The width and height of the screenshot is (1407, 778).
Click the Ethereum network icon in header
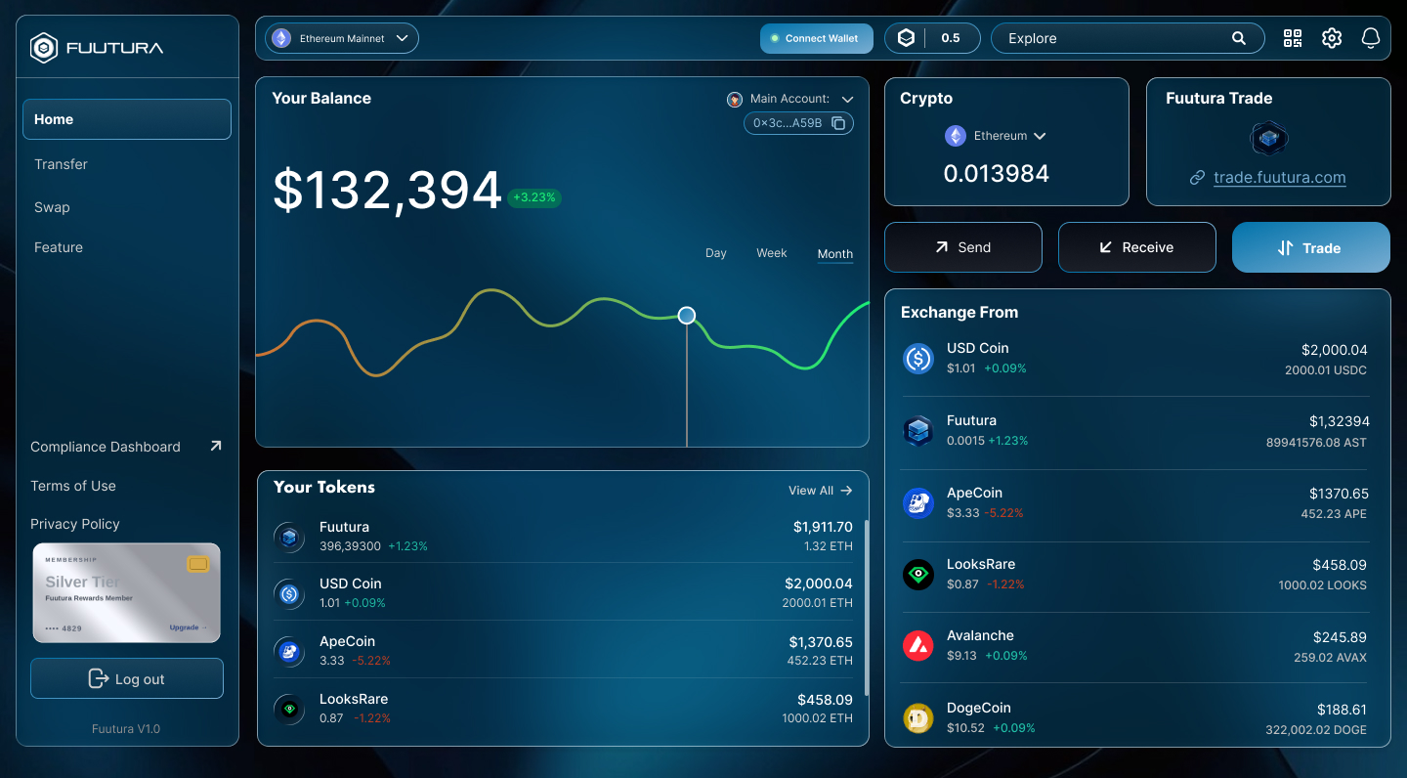(x=281, y=38)
